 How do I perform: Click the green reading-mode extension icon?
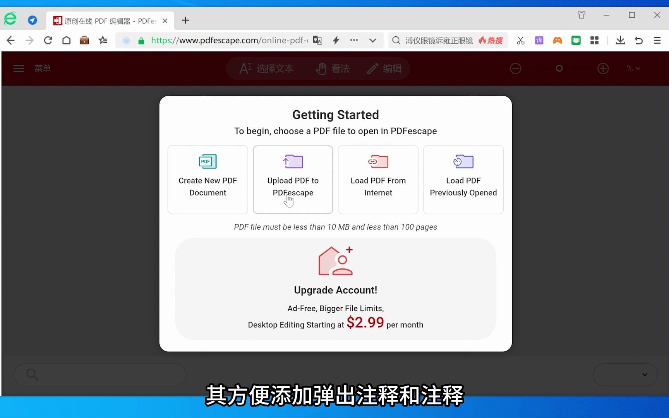(x=576, y=40)
